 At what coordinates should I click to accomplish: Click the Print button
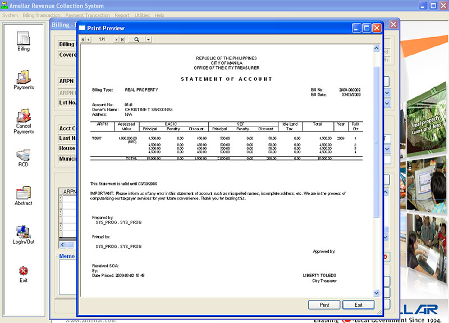click(x=324, y=305)
